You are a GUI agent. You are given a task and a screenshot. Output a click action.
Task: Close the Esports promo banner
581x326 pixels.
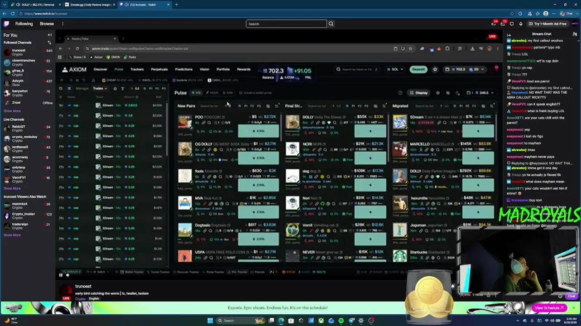click(573, 308)
